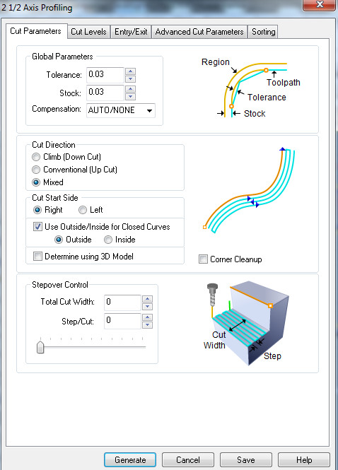
Task: Decrease Tolerance with the down arrow
Action: point(130,79)
